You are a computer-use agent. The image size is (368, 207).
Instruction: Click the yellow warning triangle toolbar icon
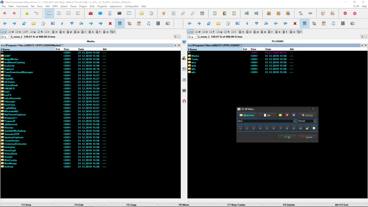tap(27, 13)
